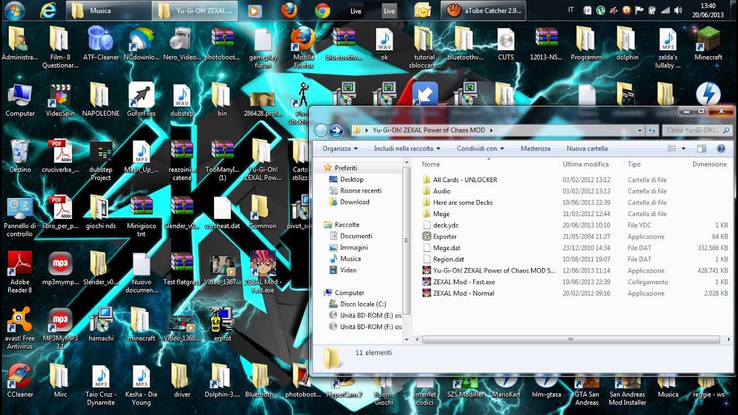Image resolution: width=738 pixels, height=415 pixels.
Task: Open the Cestino recycle bin icon
Action: [x=20, y=156]
